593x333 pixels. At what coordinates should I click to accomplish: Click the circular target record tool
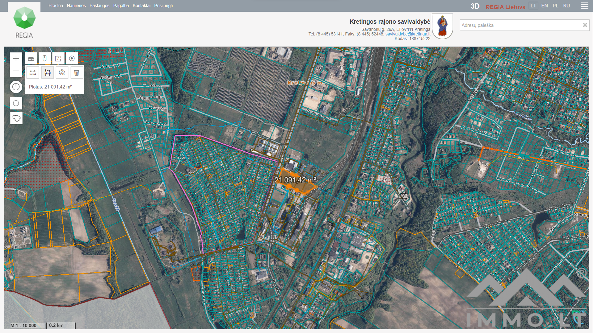point(72,58)
